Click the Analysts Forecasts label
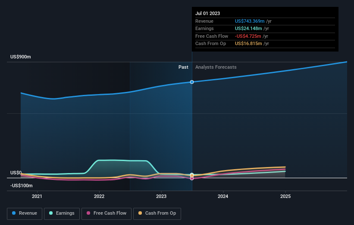Screen dimensions: 354x225 (x=216, y=67)
